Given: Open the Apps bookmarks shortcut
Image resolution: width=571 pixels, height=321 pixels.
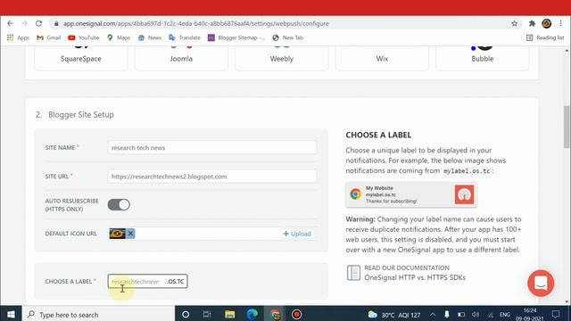Looking at the screenshot, I should (18, 37).
